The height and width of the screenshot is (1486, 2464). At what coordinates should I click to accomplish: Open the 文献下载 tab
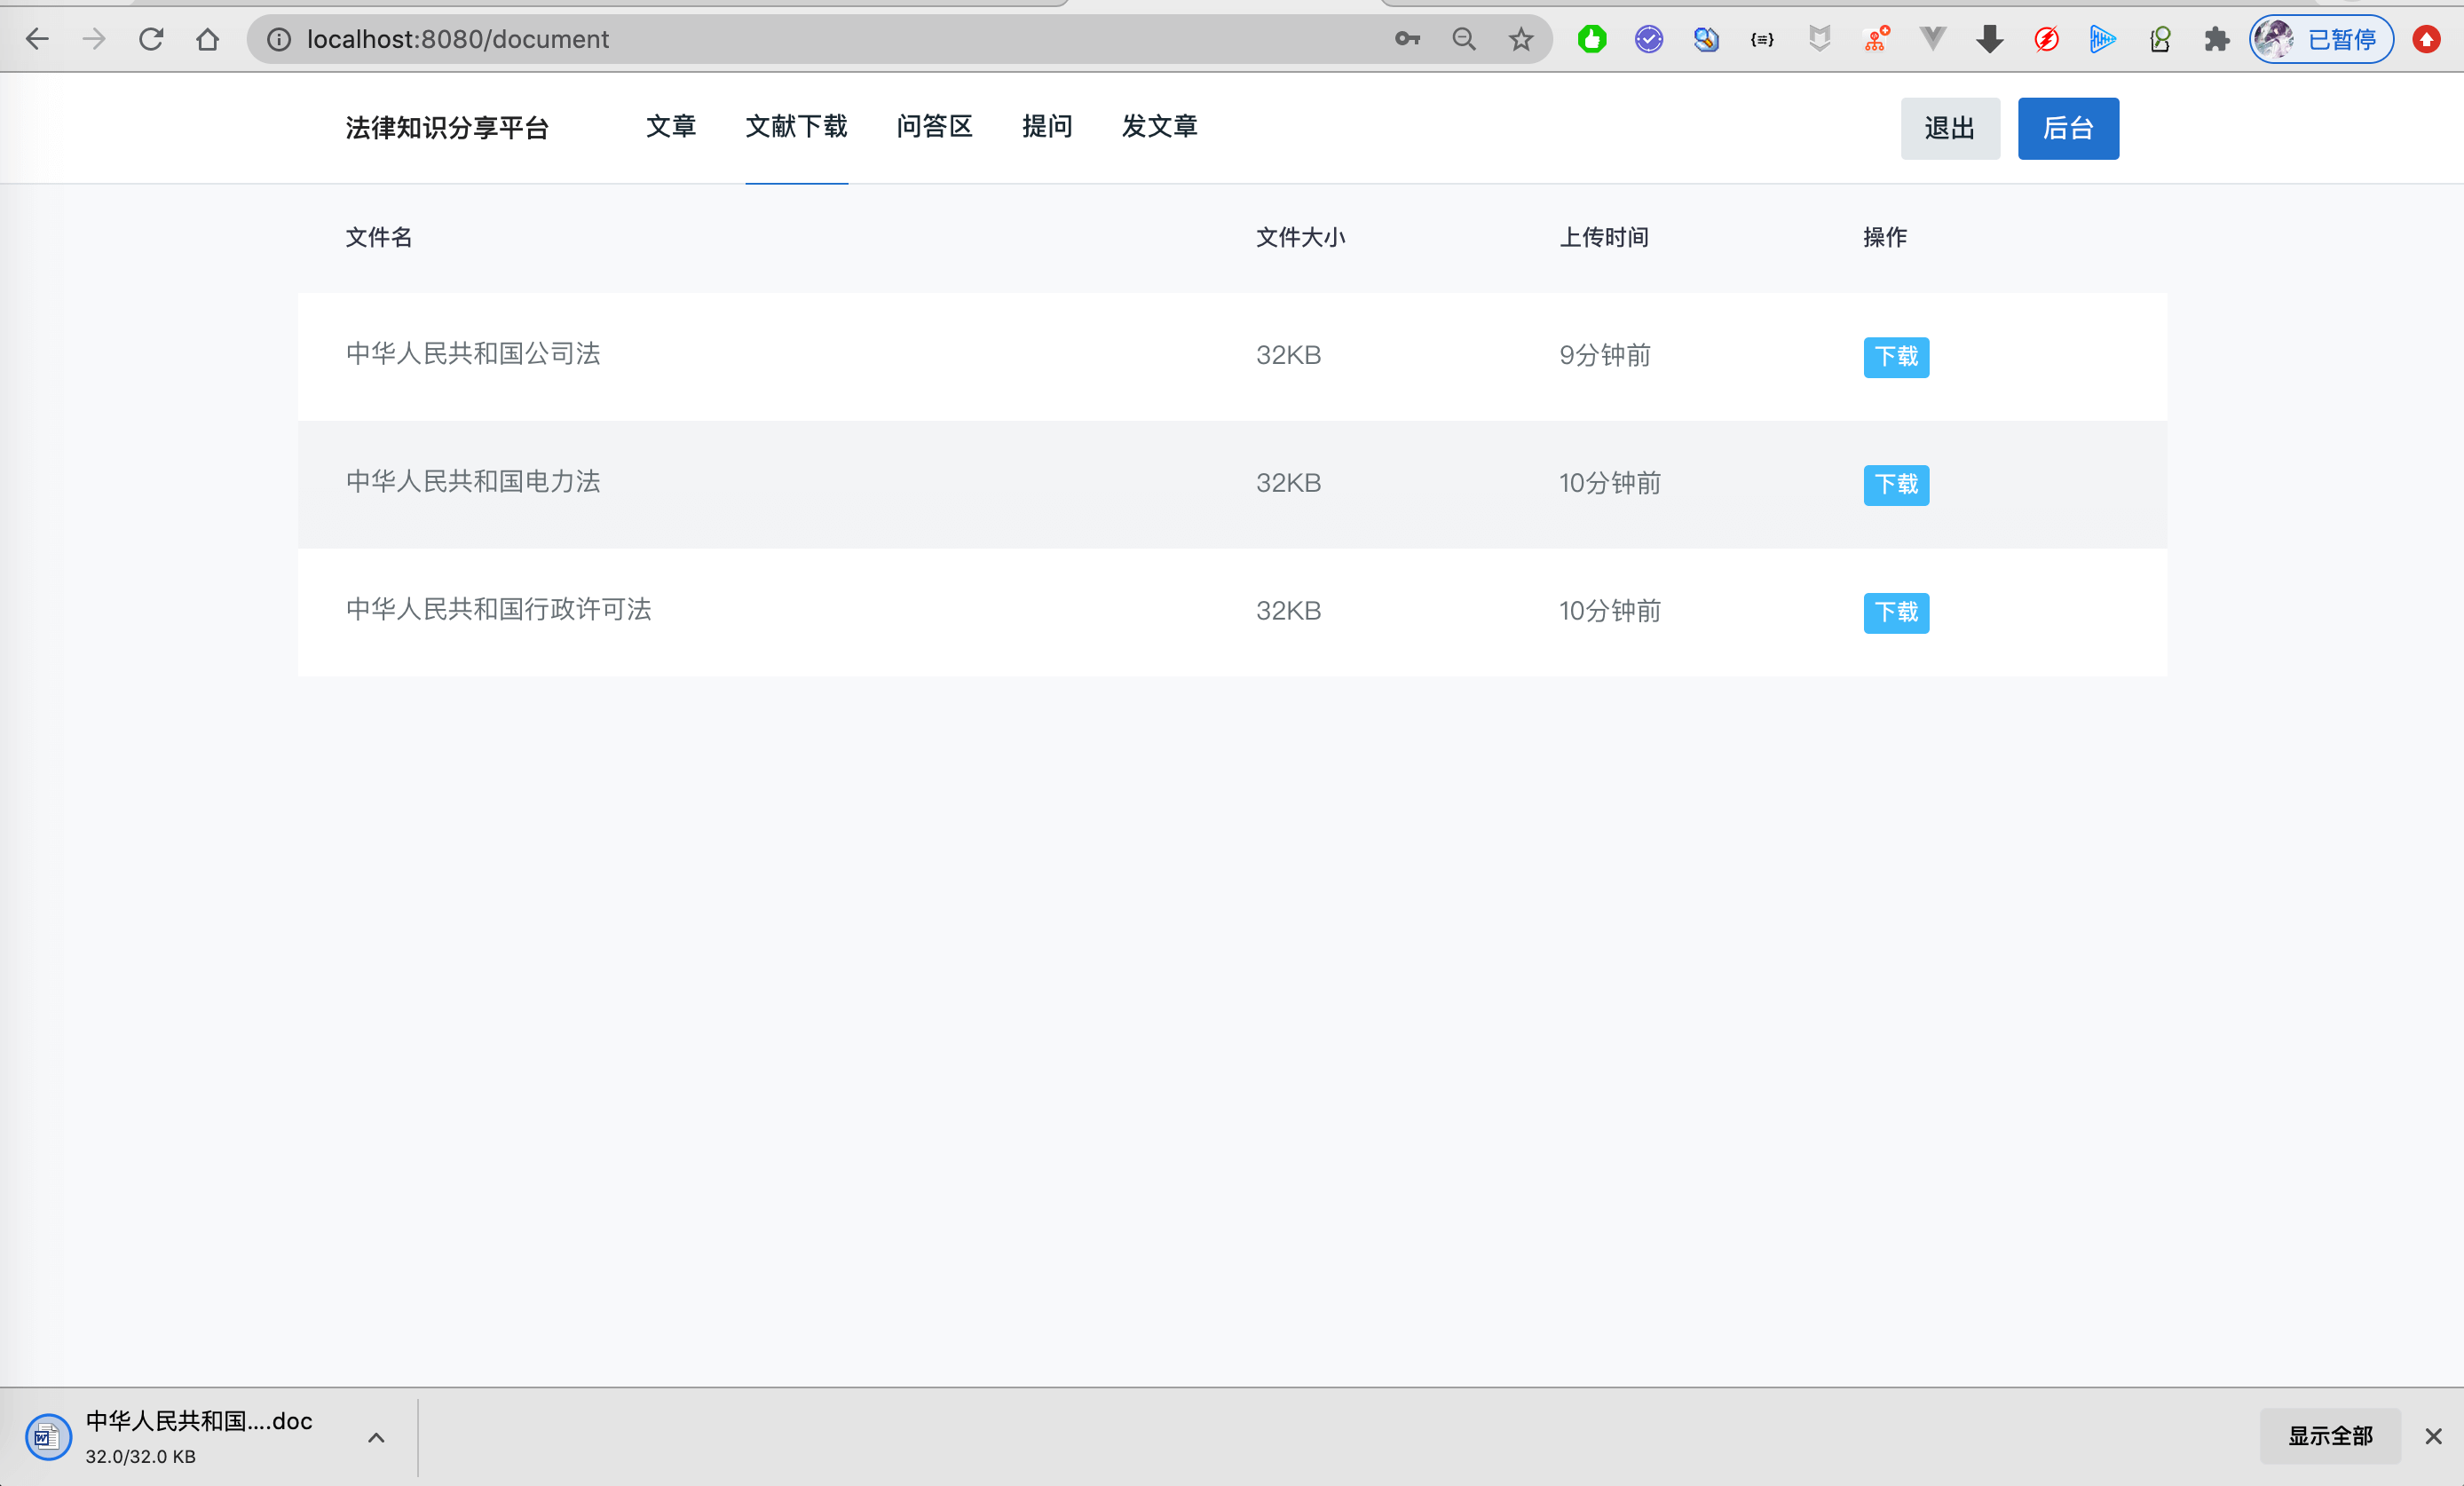tap(796, 127)
